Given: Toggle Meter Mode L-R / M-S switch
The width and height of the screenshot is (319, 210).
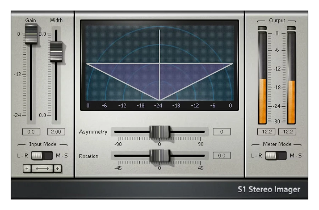Looking at the screenshot, I should (x=276, y=156).
